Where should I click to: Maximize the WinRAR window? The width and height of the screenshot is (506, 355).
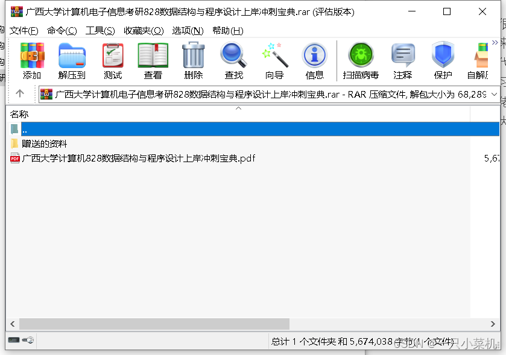click(447, 11)
